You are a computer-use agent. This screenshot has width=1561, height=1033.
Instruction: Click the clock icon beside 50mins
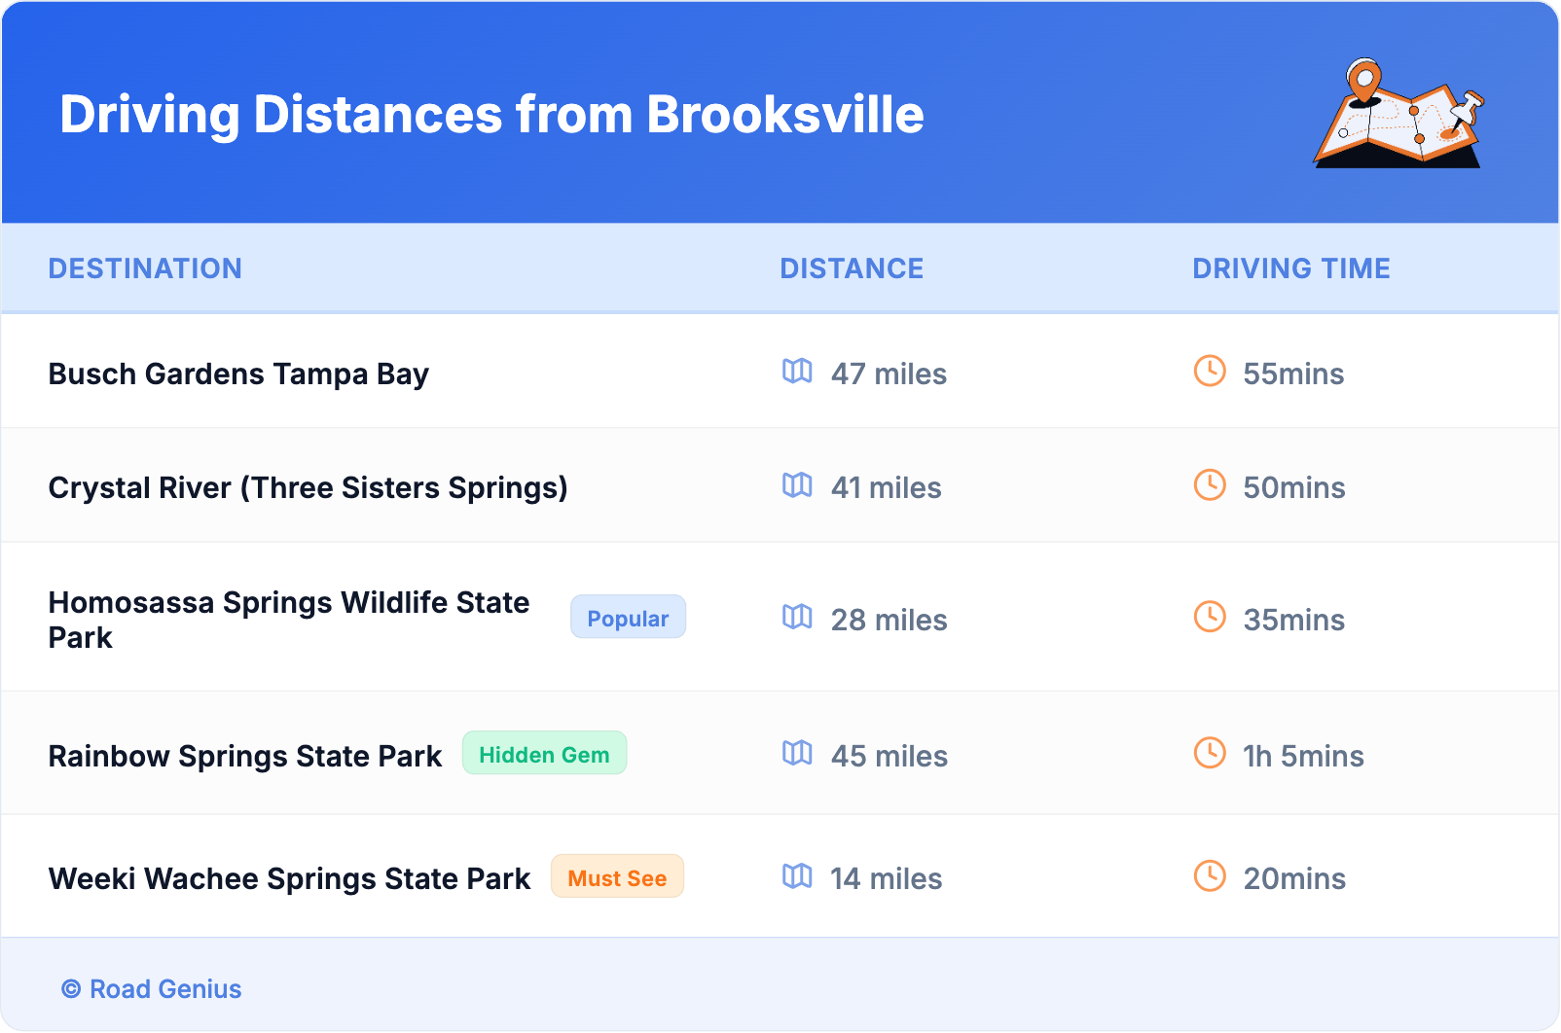[1210, 485]
